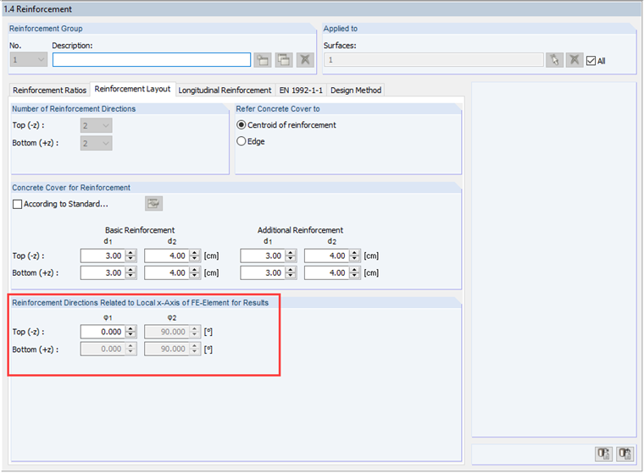The height and width of the screenshot is (473, 644).
Task: Enable According to Standard checkbox
Action: (x=17, y=204)
